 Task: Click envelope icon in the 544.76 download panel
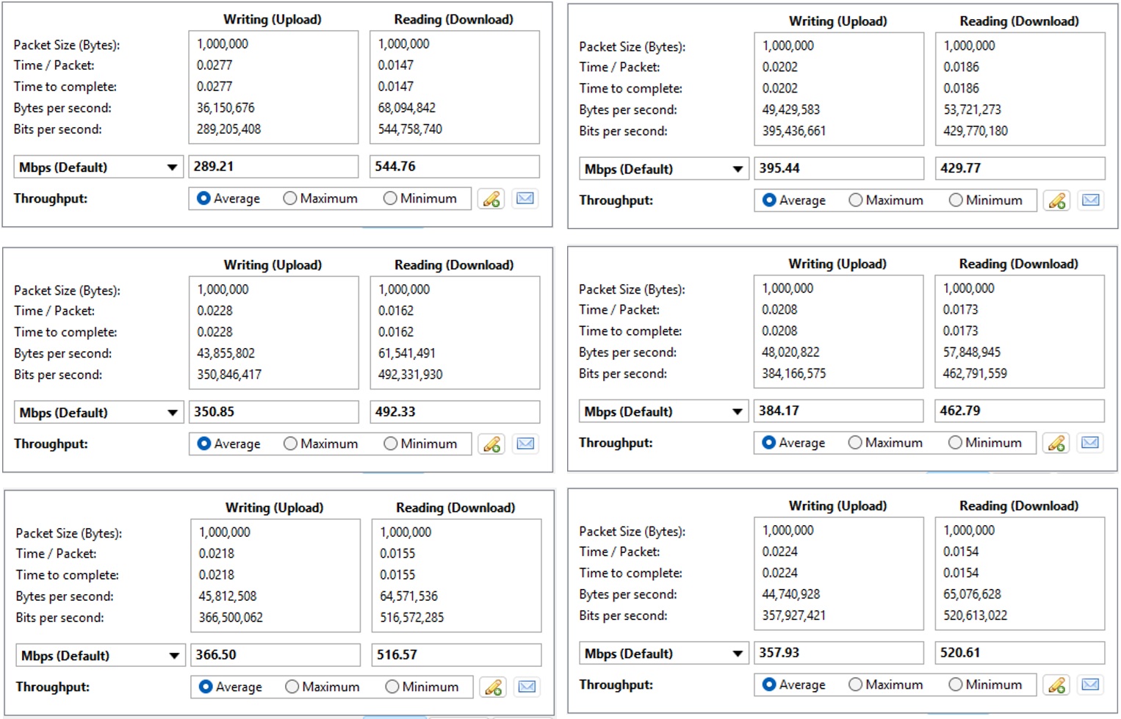click(x=525, y=198)
